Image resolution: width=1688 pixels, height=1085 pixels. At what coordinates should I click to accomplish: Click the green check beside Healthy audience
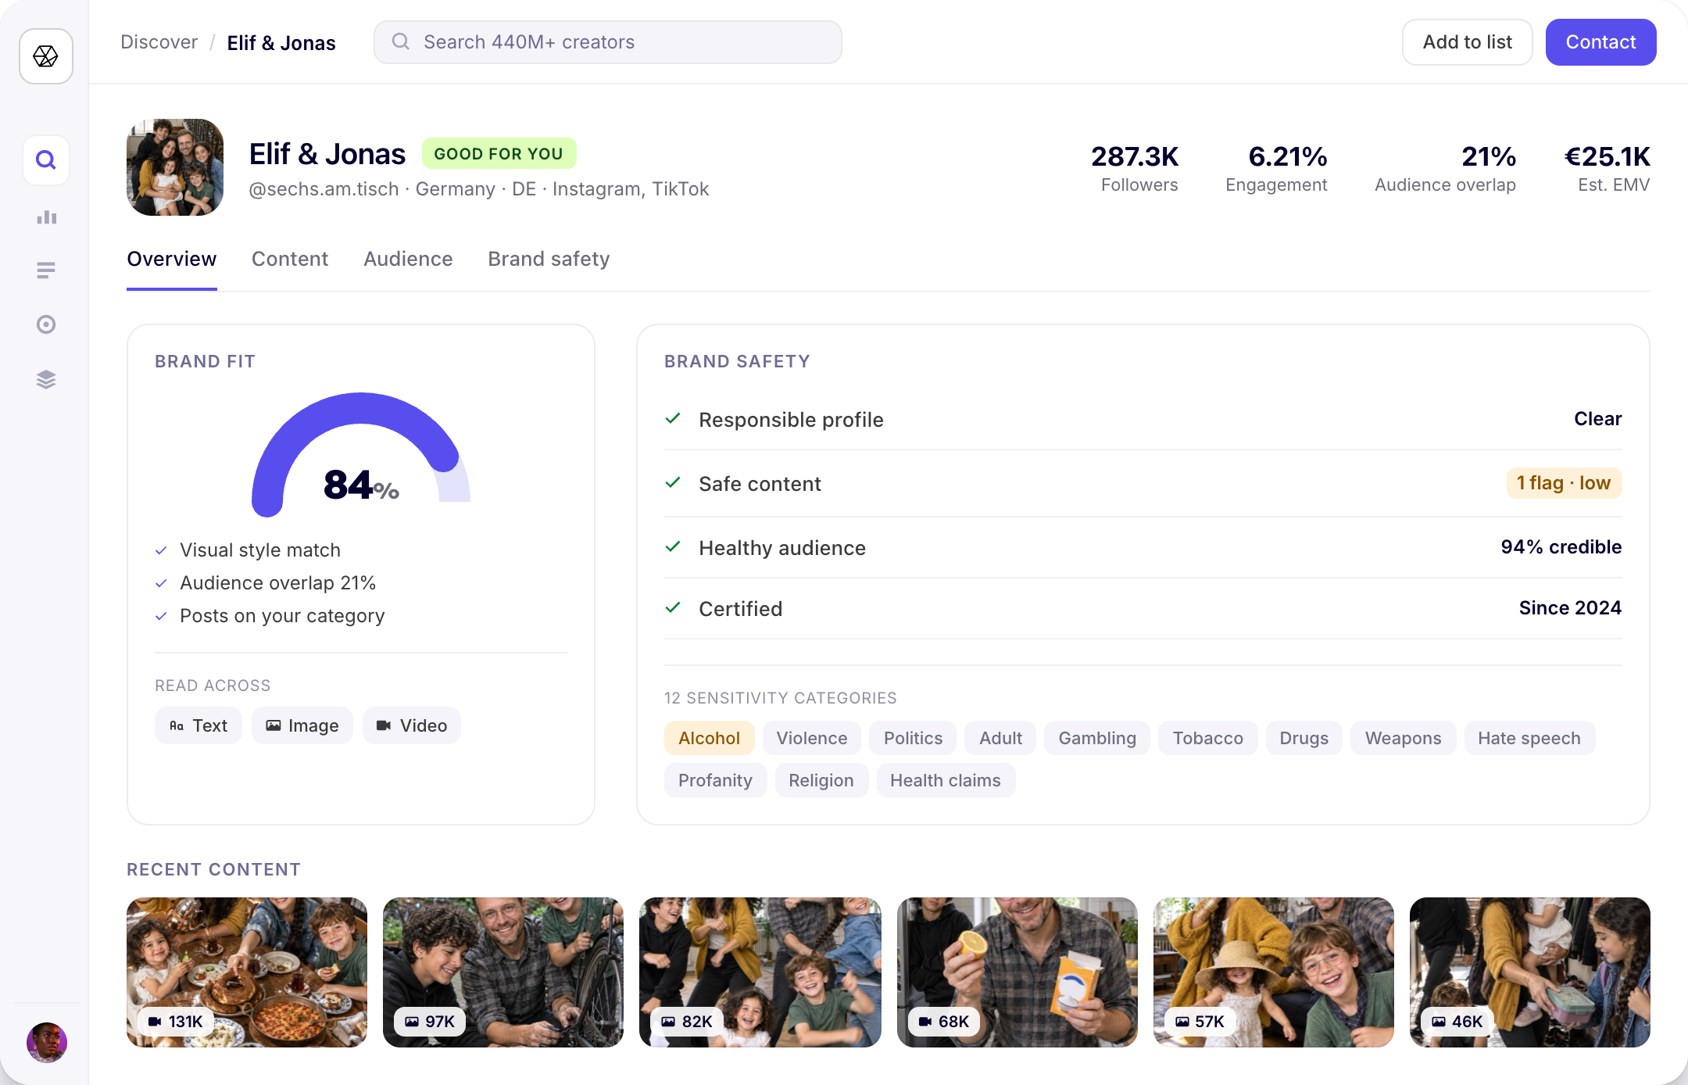point(673,547)
